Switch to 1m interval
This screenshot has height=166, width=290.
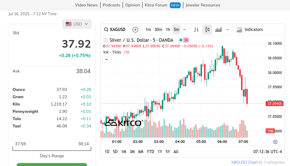pos(148,30)
